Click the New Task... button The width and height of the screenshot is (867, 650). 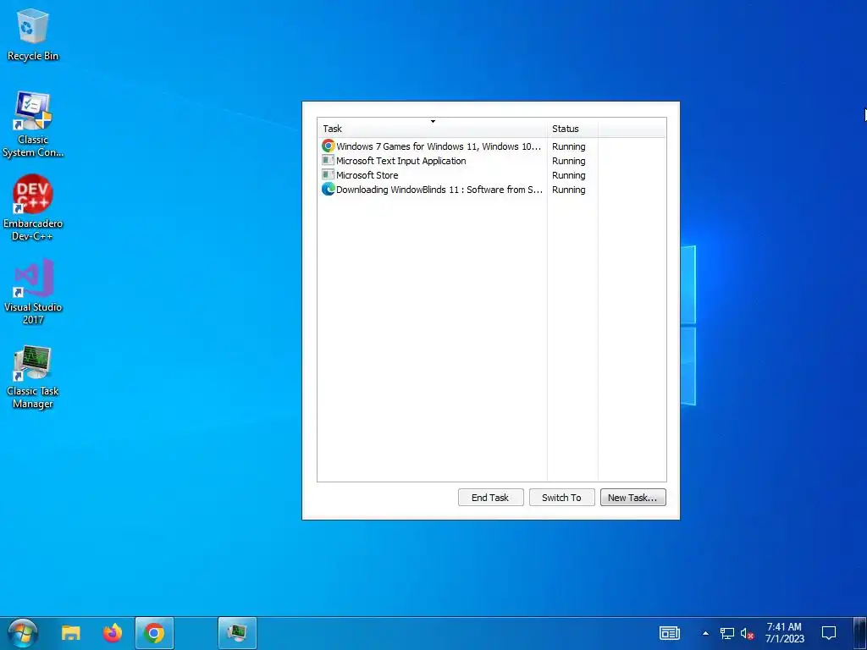[633, 498]
